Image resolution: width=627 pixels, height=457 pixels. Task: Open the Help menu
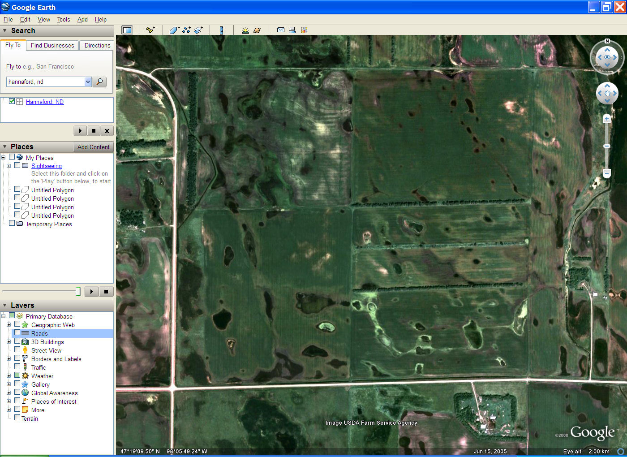[x=101, y=19]
